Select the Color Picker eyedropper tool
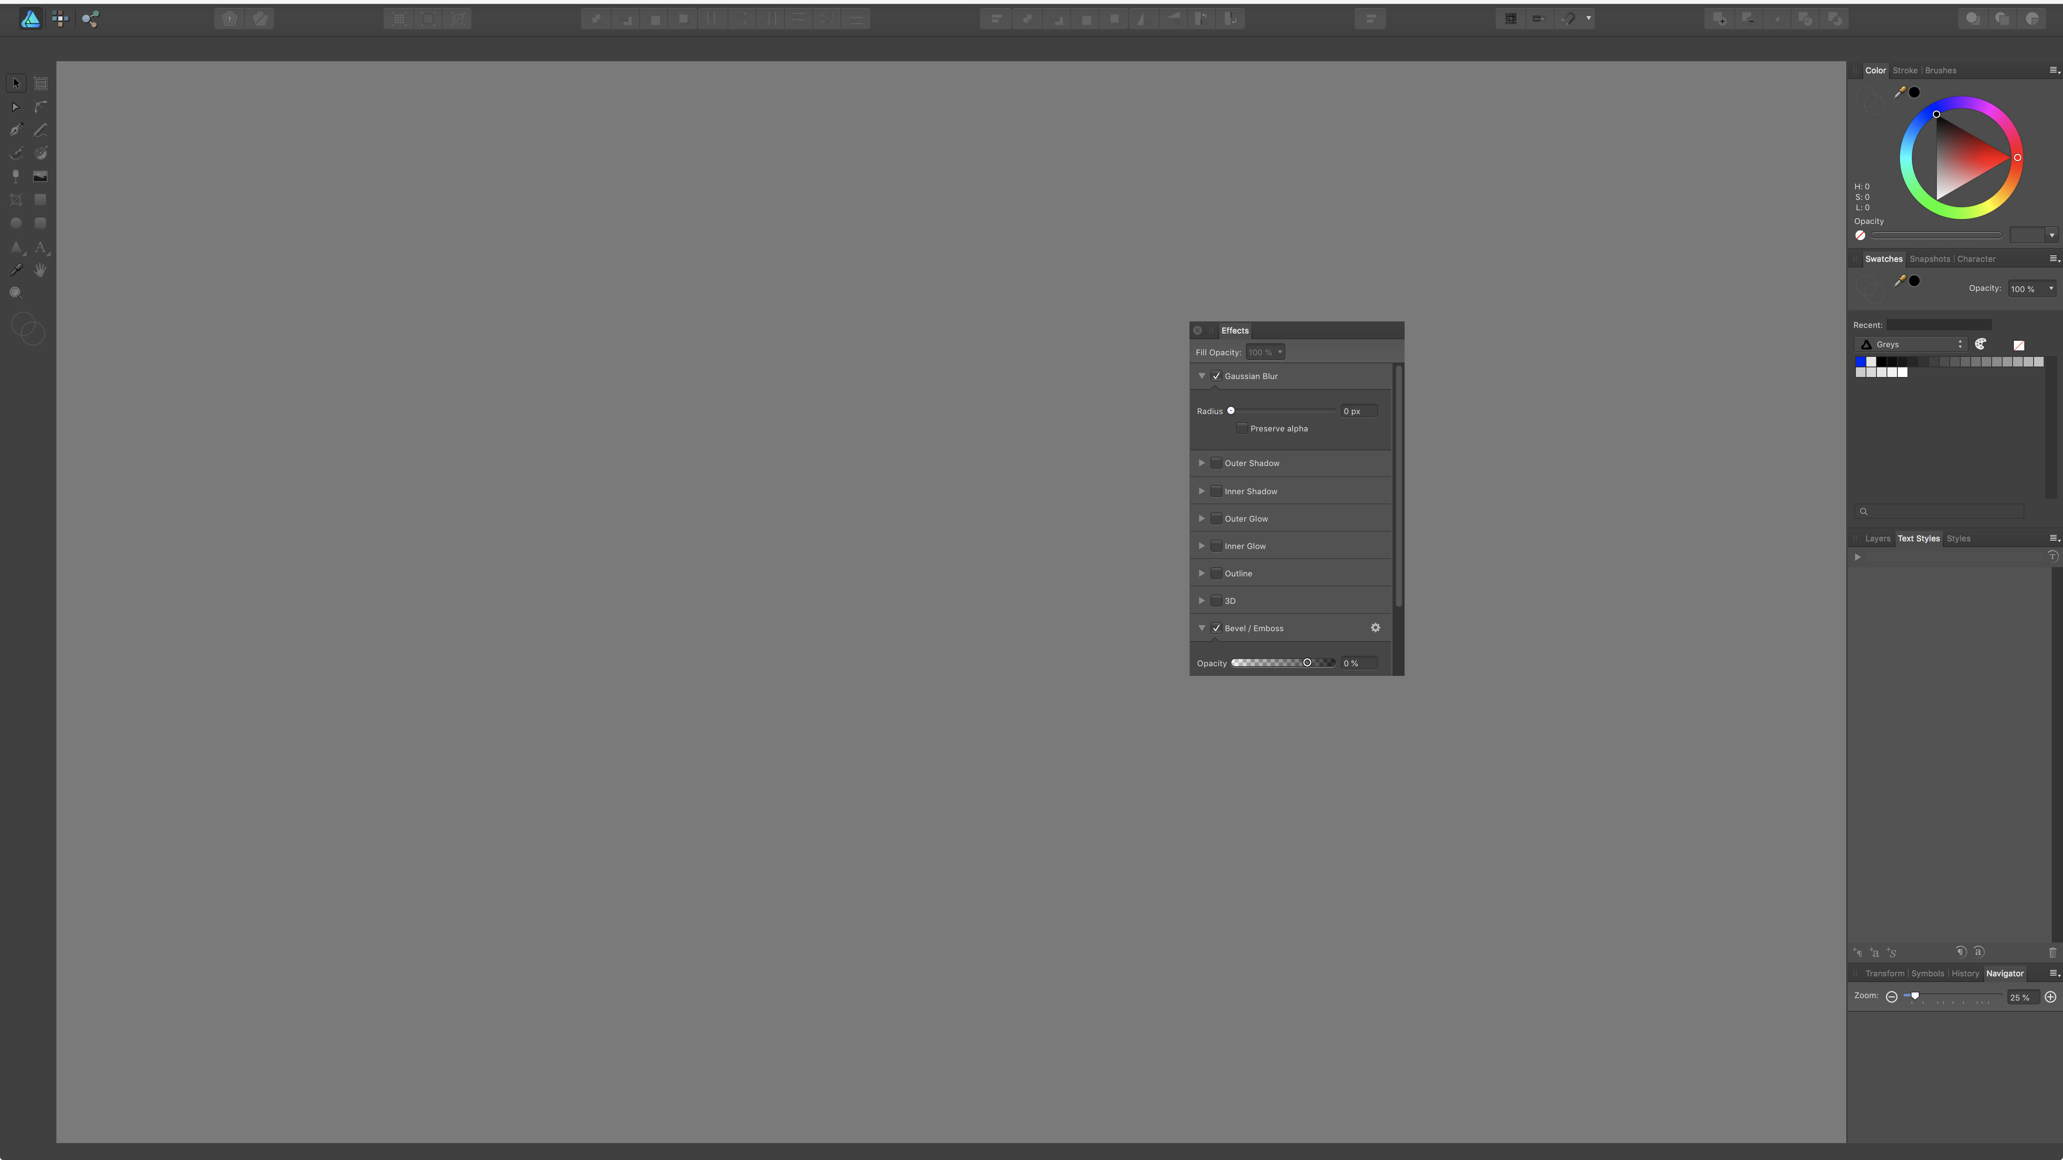 [16, 270]
